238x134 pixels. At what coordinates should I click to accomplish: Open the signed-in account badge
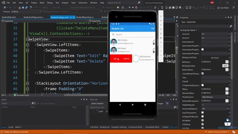(212, 3)
